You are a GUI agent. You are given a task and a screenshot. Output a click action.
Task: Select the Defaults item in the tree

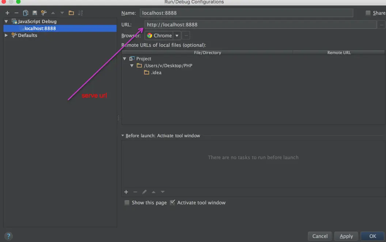point(27,35)
